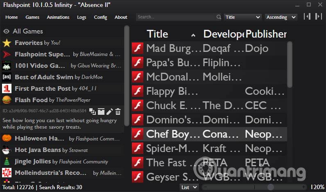Open the Config tab

tap(100, 17)
